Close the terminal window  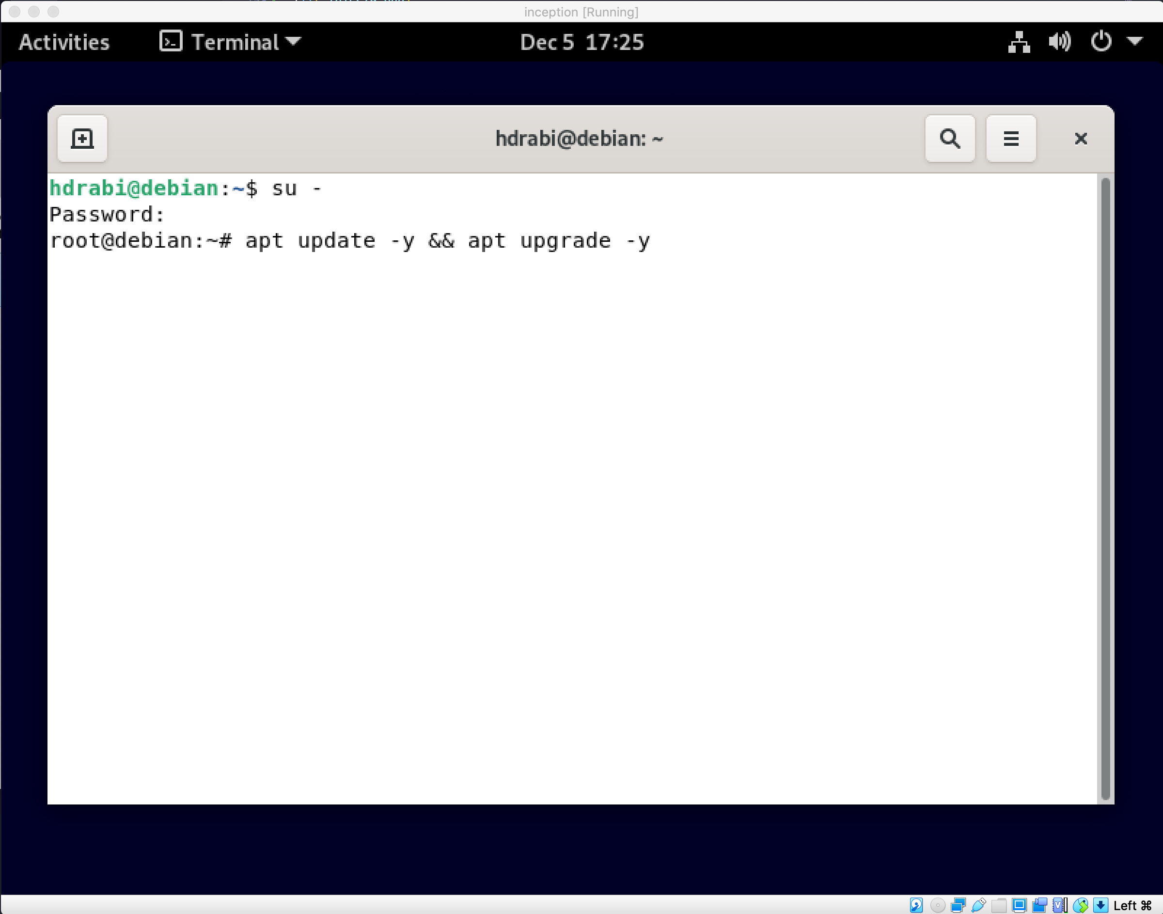point(1081,139)
